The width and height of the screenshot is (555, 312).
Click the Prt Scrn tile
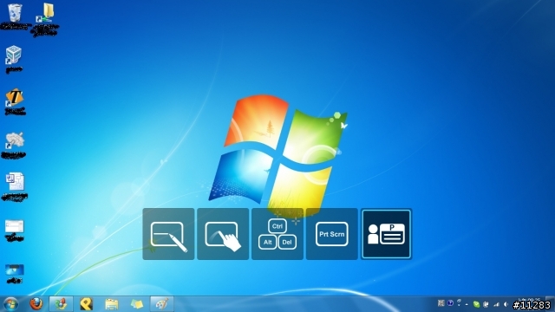332,234
